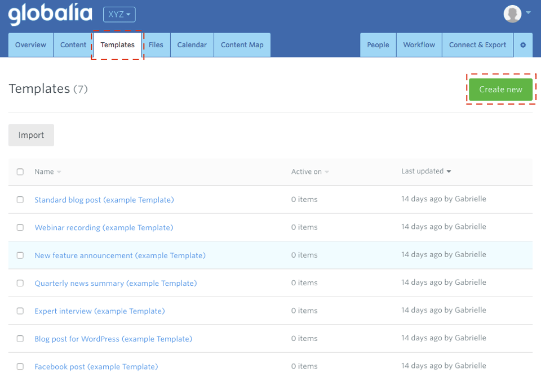The image size is (541, 386).
Task: Open the Facebook post template
Action: [x=96, y=366]
